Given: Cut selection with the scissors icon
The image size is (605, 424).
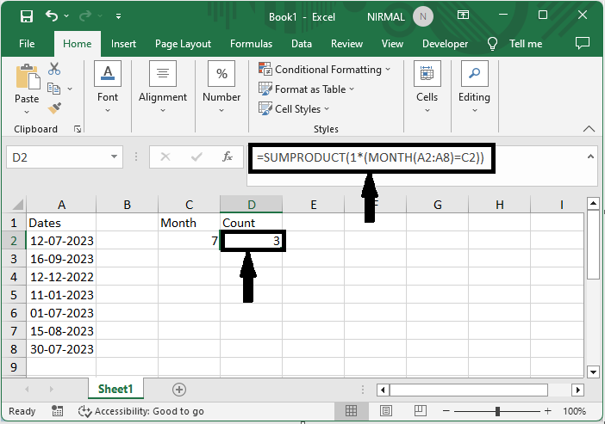Looking at the screenshot, I should pyautogui.click(x=54, y=69).
